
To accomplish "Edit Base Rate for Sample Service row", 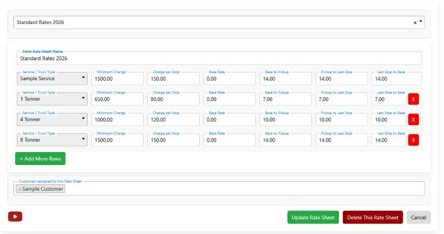I will tap(230, 78).
